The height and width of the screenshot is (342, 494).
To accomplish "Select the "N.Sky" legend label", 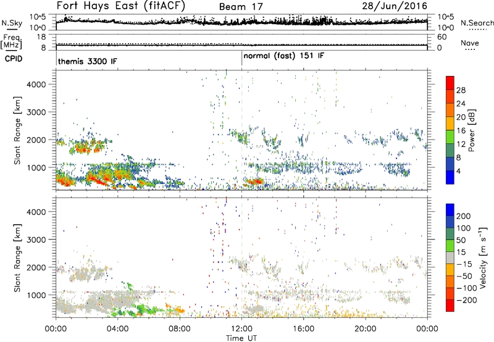I will (12, 23).
